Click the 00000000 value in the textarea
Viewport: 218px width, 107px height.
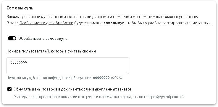point(19,62)
